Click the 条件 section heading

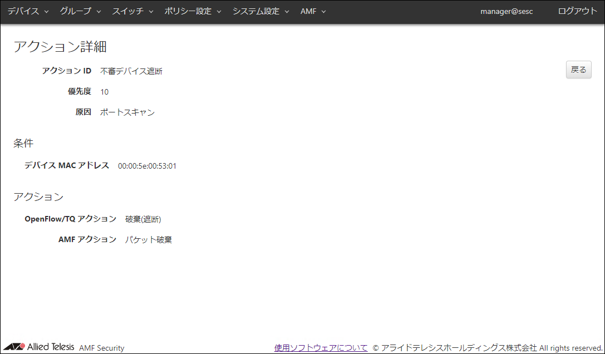point(23,144)
